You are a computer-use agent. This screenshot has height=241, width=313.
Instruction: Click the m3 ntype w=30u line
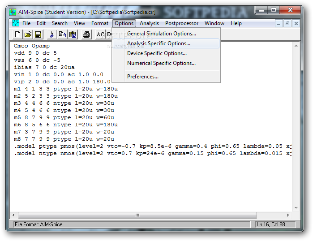pyautogui.click(x=64, y=103)
